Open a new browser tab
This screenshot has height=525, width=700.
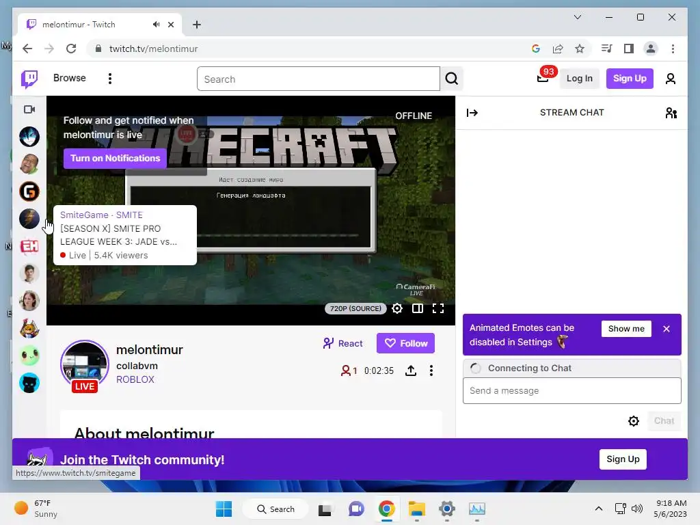click(197, 25)
